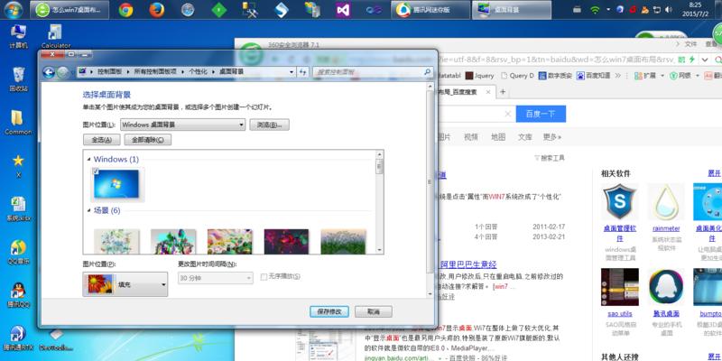Screen dimensions: 722x361
Task: Toggle the Windows 7 wallpaper checkbox
Action: pyautogui.click(x=96, y=171)
